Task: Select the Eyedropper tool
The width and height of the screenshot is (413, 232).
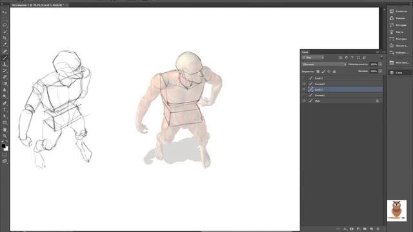Action: tap(5, 44)
